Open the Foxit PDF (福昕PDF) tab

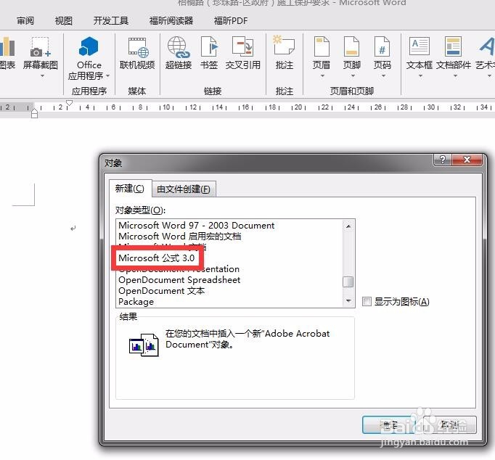point(231,21)
